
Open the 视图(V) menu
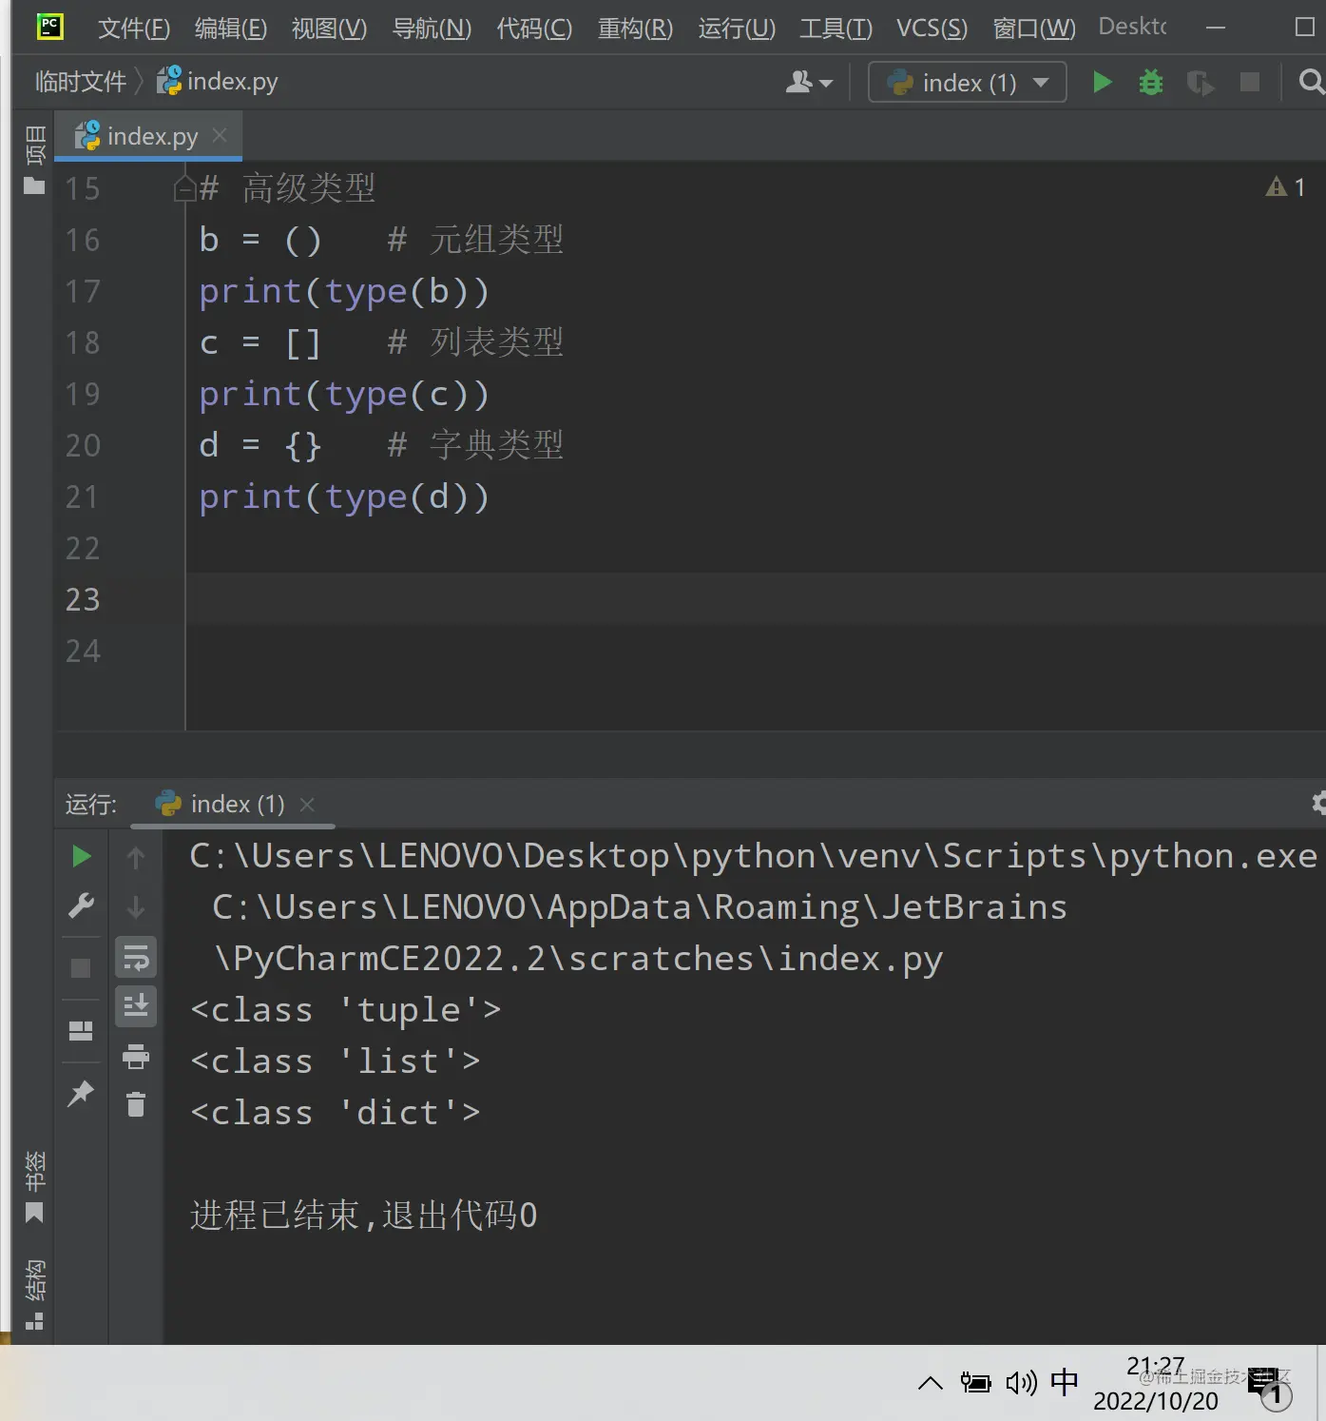[x=329, y=29]
